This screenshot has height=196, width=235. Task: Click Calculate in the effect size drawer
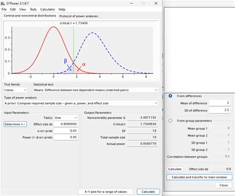point(175,169)
